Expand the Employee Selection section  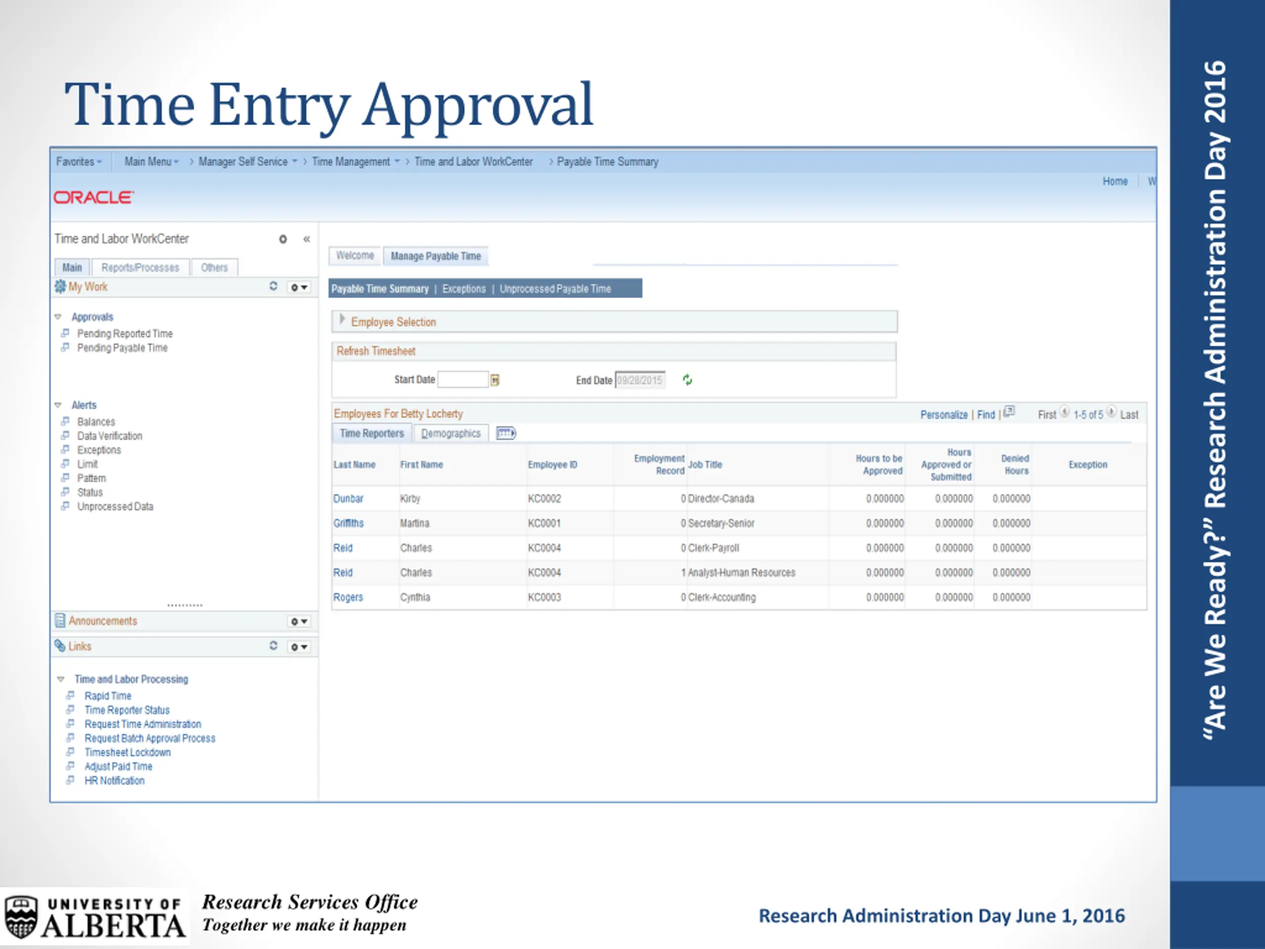point(342,320)
